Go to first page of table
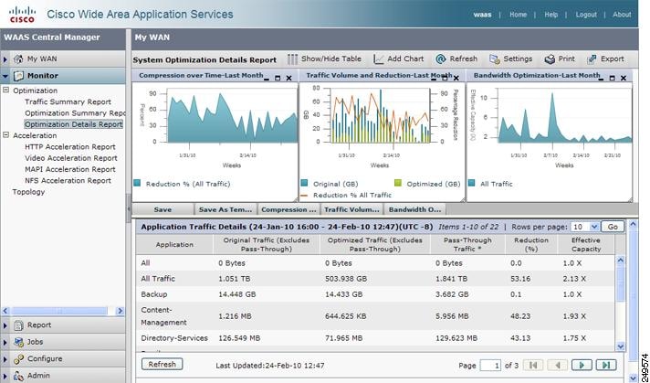650x383 pixels. (533, 365)
